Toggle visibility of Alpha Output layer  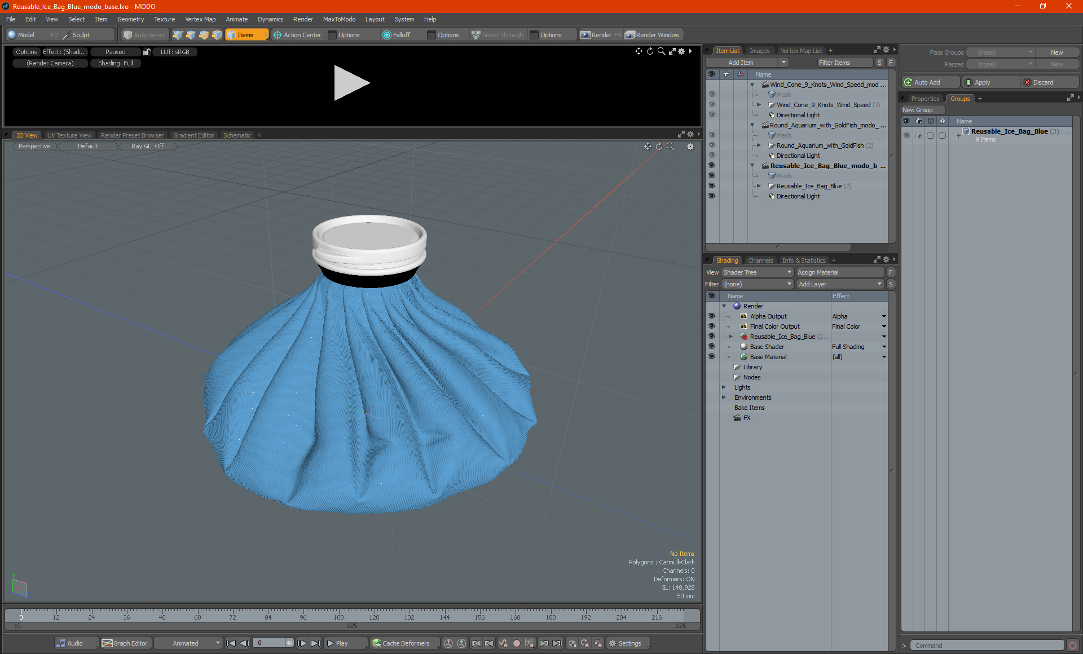pos(712,316)
